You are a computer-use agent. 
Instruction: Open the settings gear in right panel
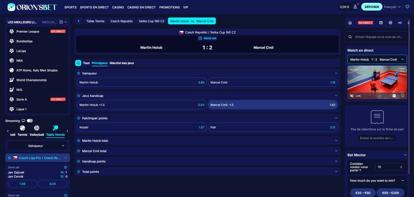[x=390, y=23]
